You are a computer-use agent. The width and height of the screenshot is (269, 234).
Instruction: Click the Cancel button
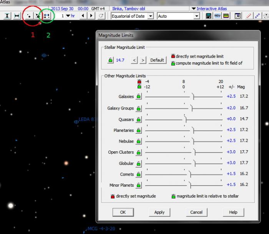tap(196, 212)
